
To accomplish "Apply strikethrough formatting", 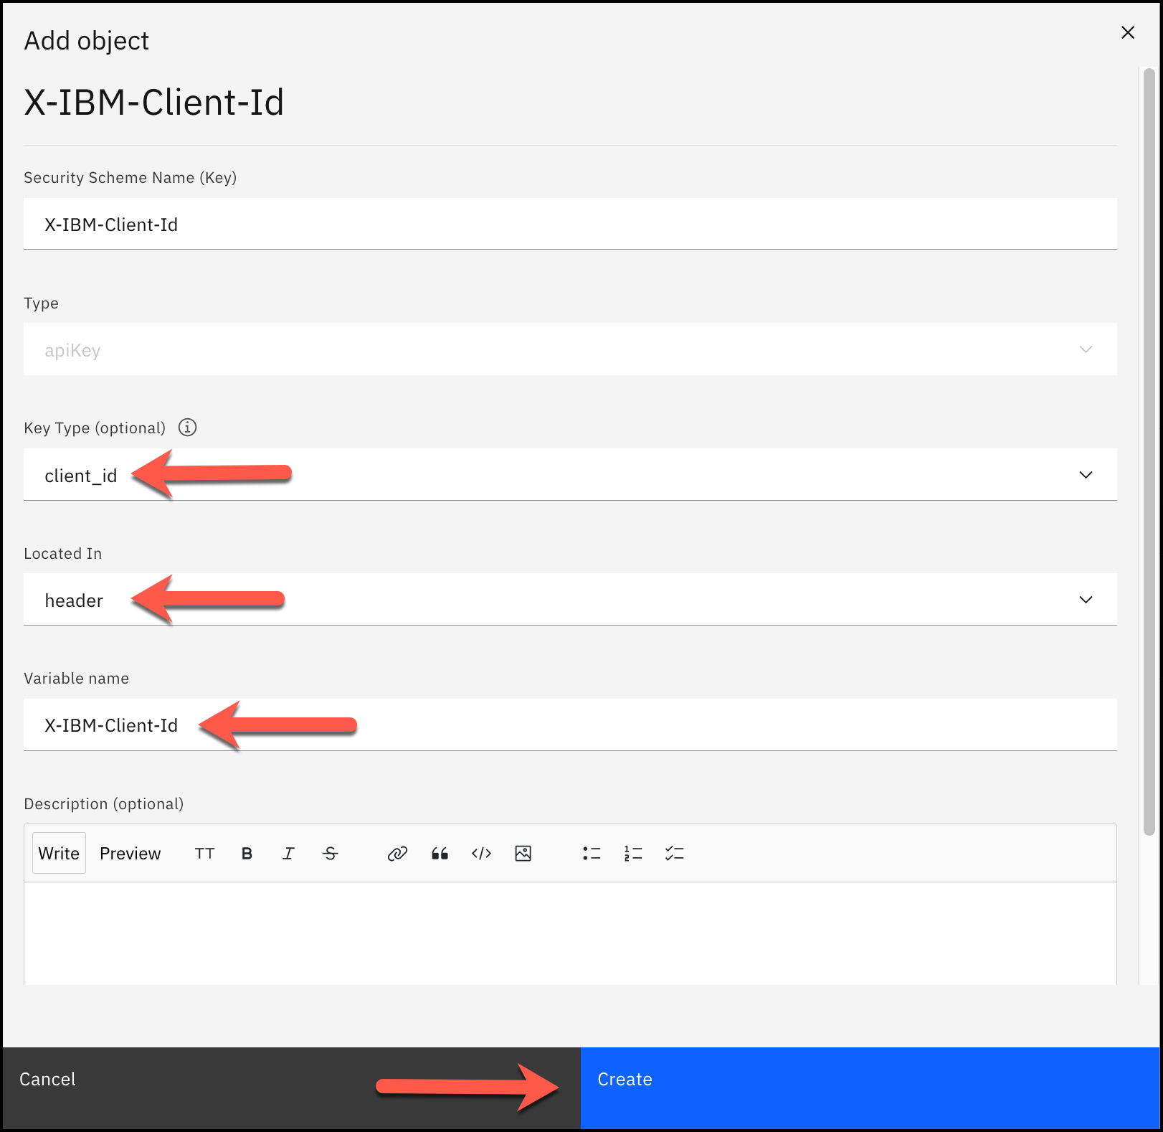I will click(x=330, y=854).
